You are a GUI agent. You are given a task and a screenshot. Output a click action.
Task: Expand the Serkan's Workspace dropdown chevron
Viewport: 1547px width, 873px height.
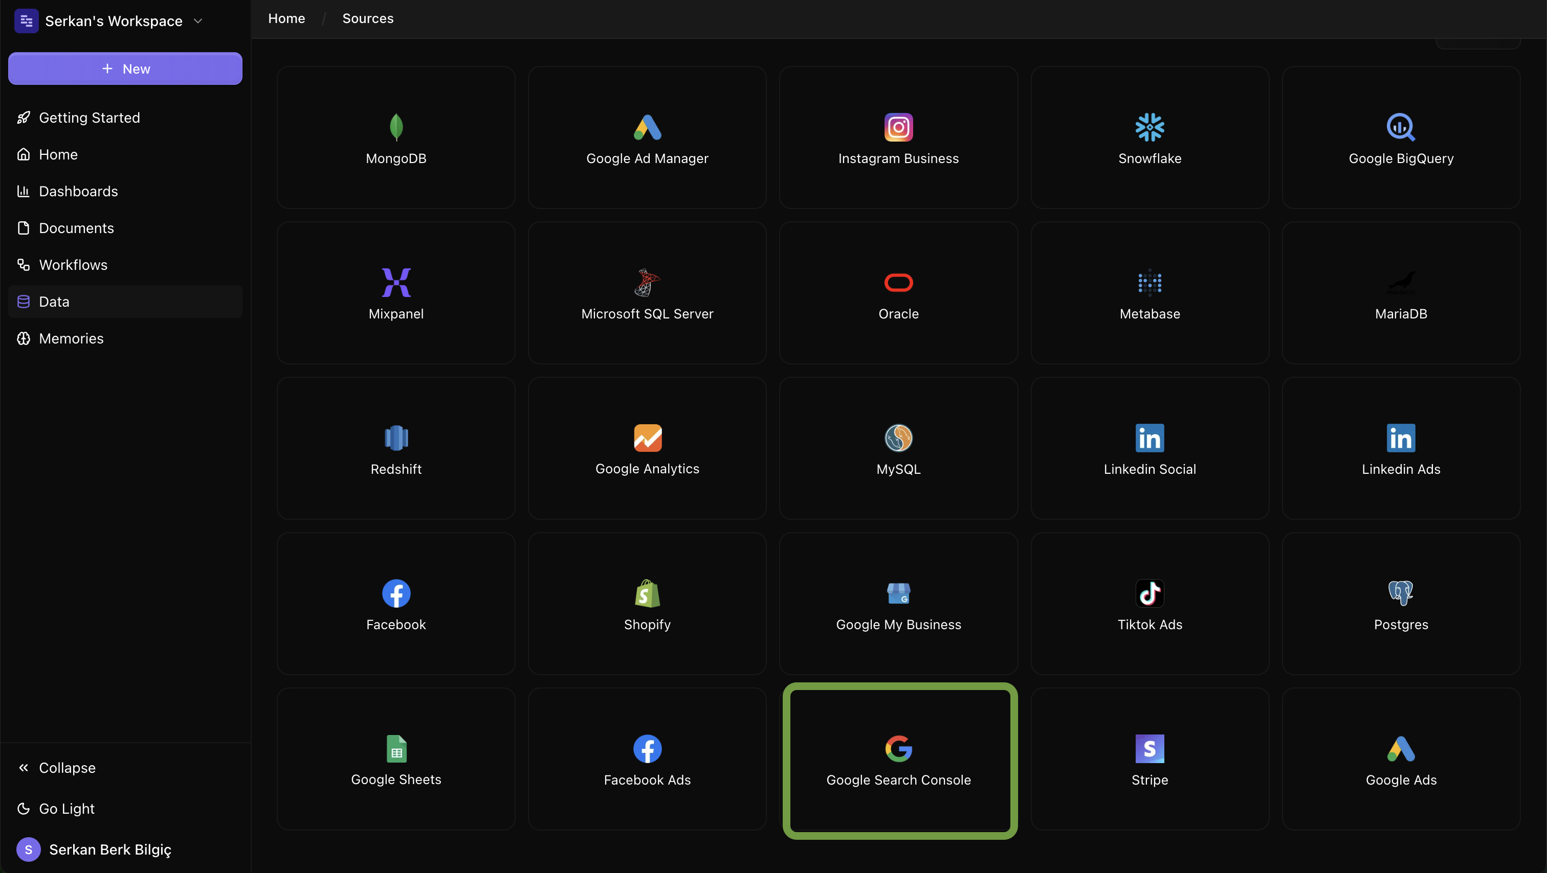click(197, 21)
